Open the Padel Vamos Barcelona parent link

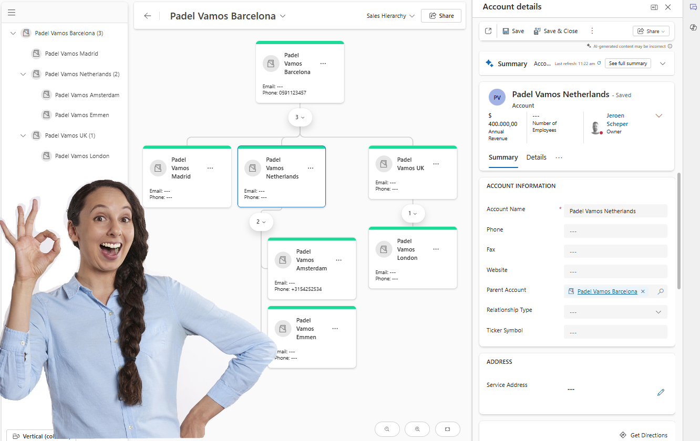click(x=607, y=291)
